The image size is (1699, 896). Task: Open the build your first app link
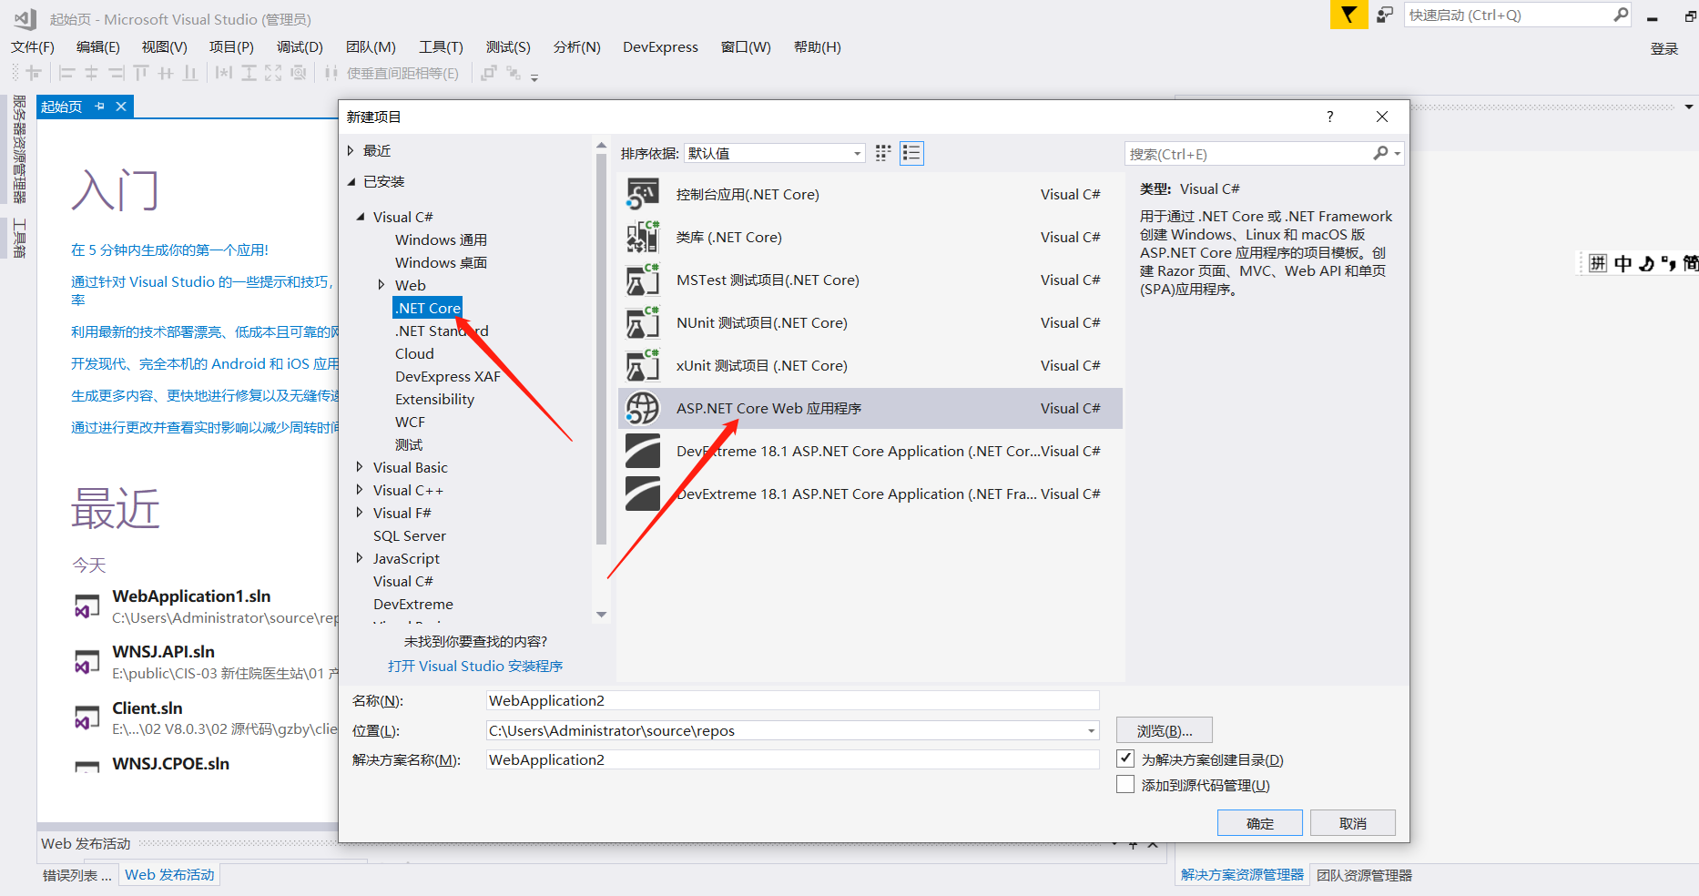pyautogui.click(x=169, y=249)
